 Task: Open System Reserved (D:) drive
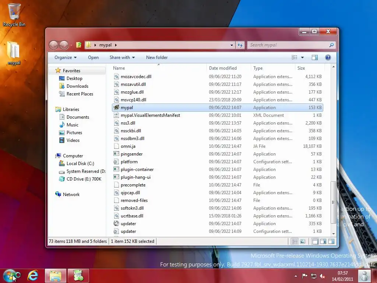[x=86, y=171]
